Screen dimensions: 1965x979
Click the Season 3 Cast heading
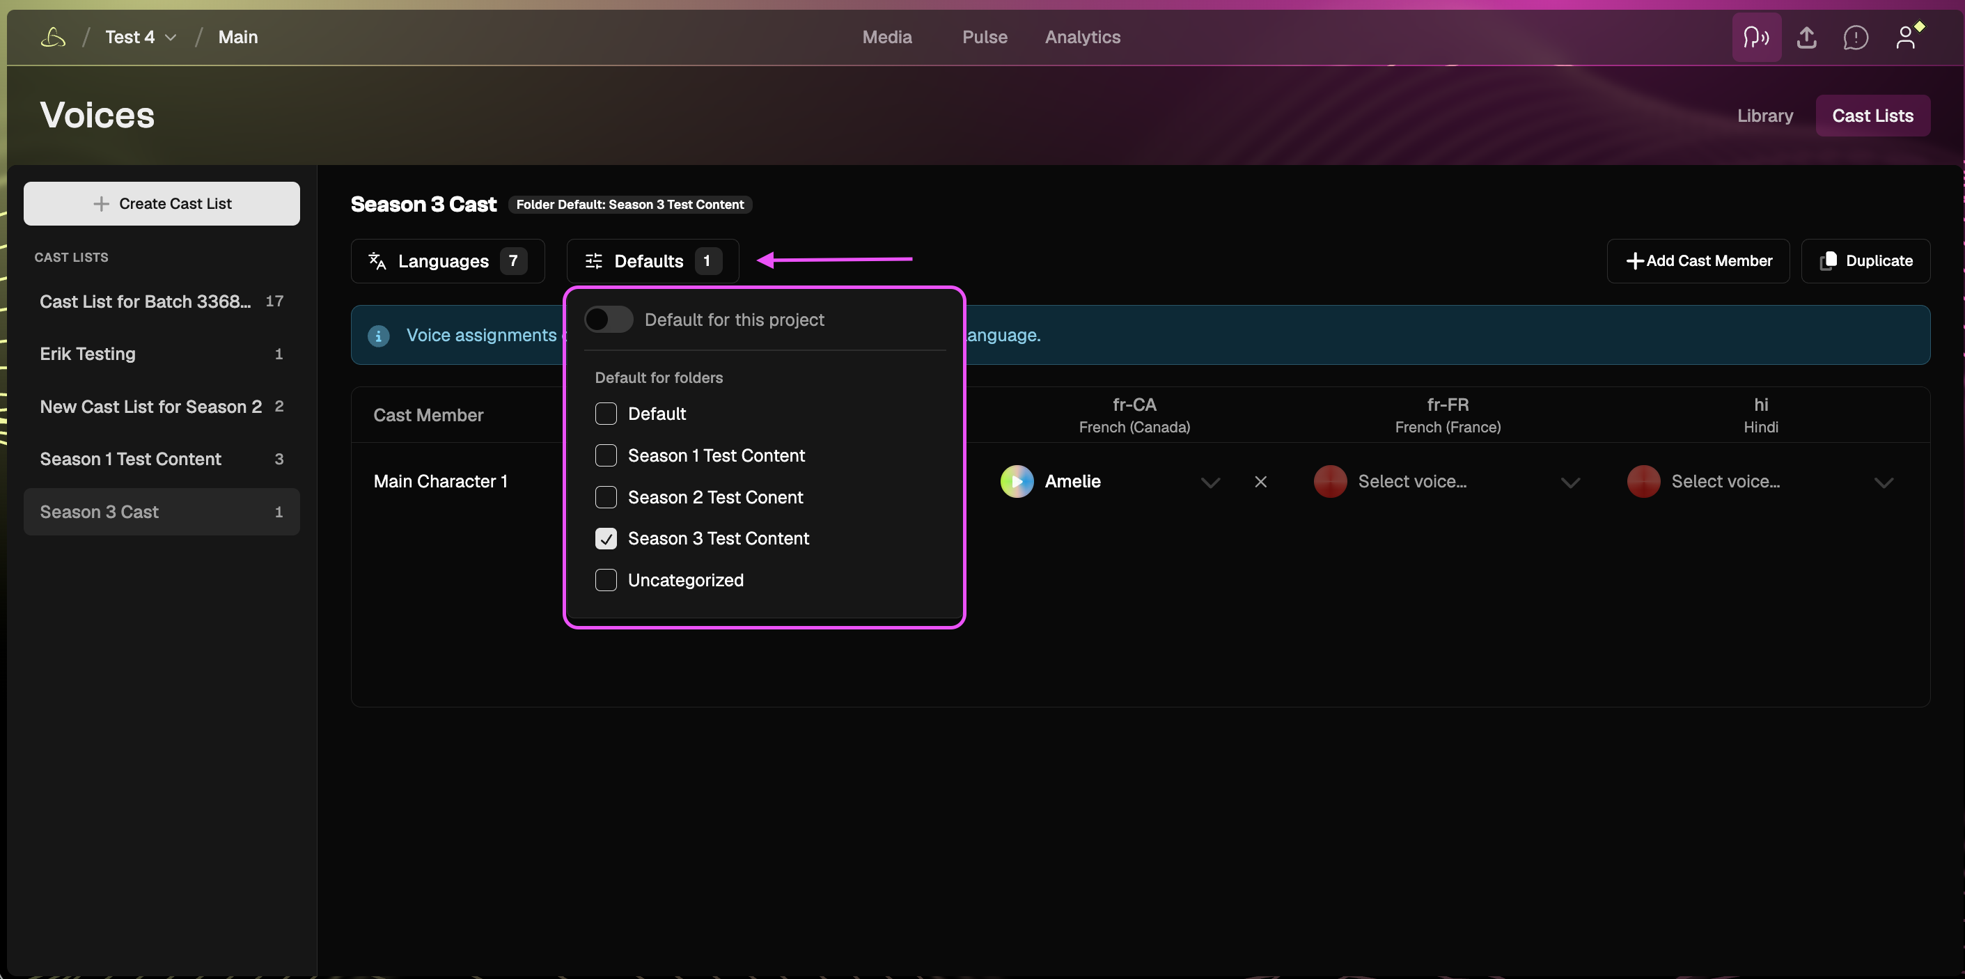[x=423, y=205]
